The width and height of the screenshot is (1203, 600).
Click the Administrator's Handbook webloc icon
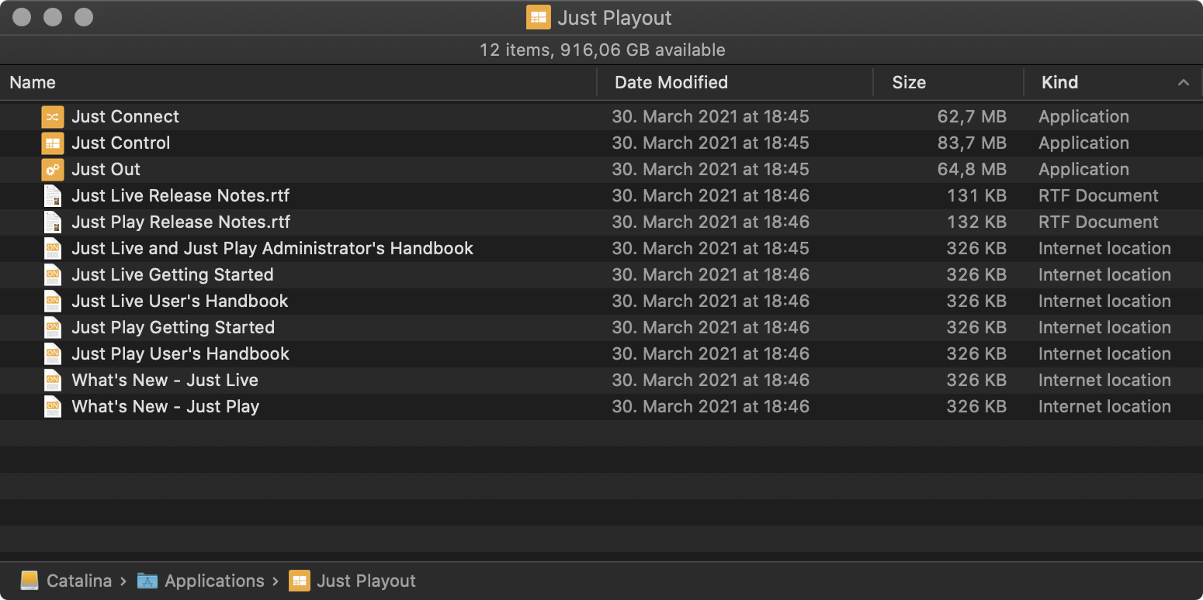click(x=52, y=248)
